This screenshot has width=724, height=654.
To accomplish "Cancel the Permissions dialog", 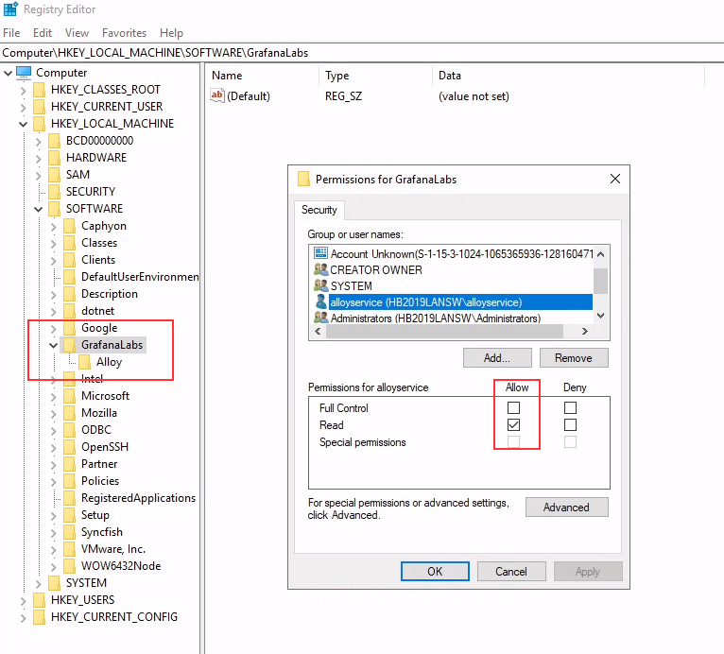I will (511, 572).
